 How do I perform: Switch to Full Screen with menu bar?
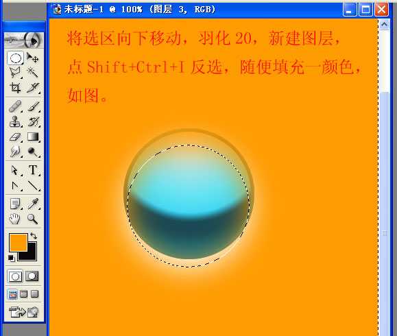pos(23,294)
